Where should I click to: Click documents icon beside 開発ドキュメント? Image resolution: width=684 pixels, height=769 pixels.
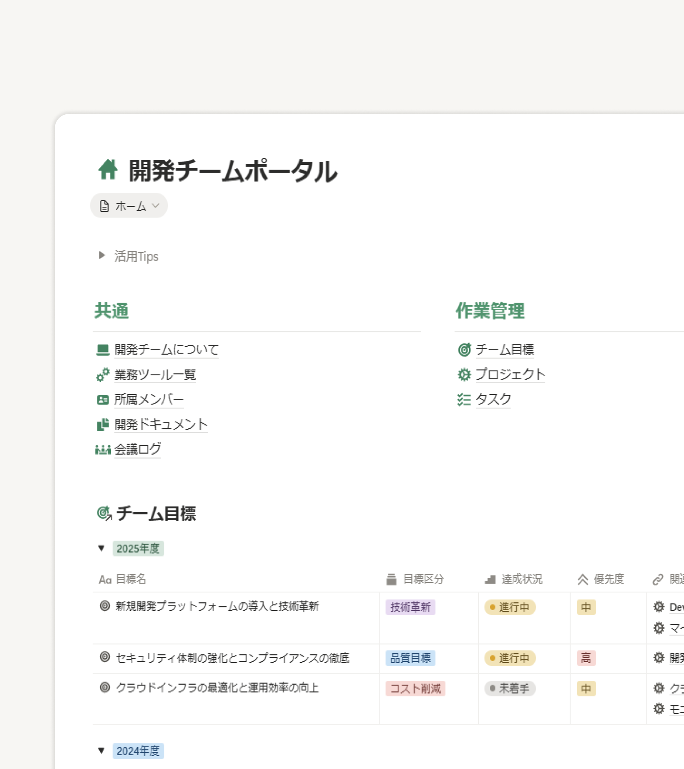pos(103,425)
